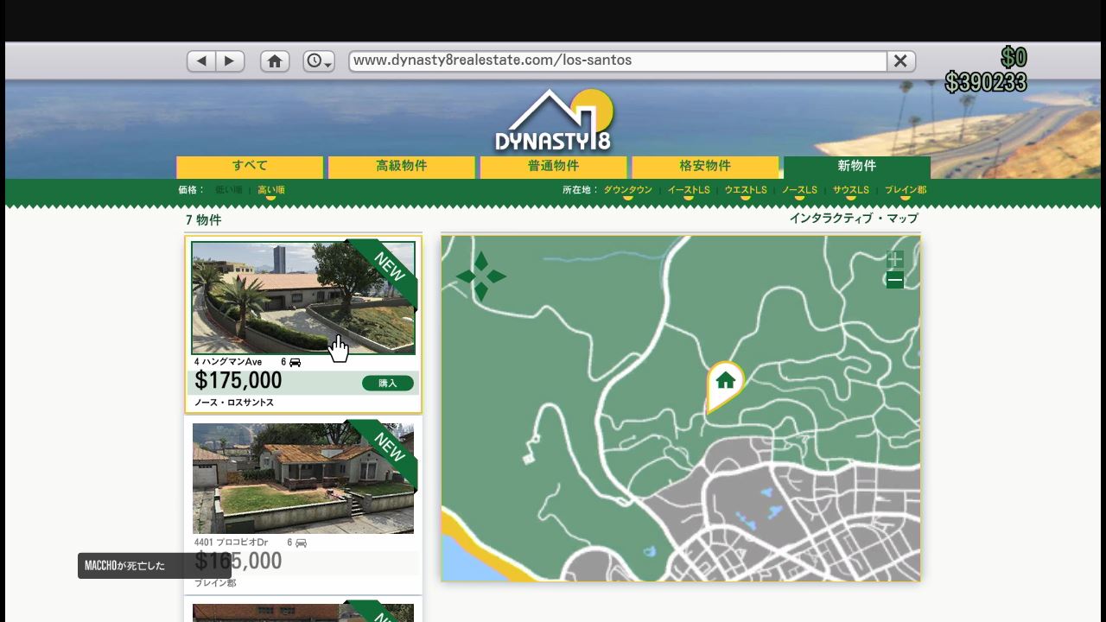Toggle the ブレイン郡 location filter
This screenshot has height=622, width=1106.
(x=906, y=190)
